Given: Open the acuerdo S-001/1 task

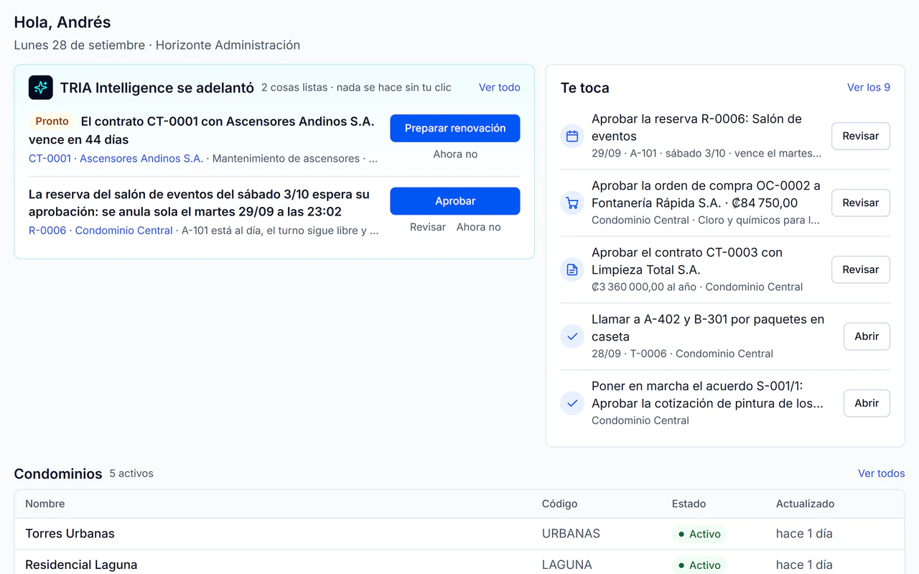Looking at the screenshot, I should click(867, 403).
